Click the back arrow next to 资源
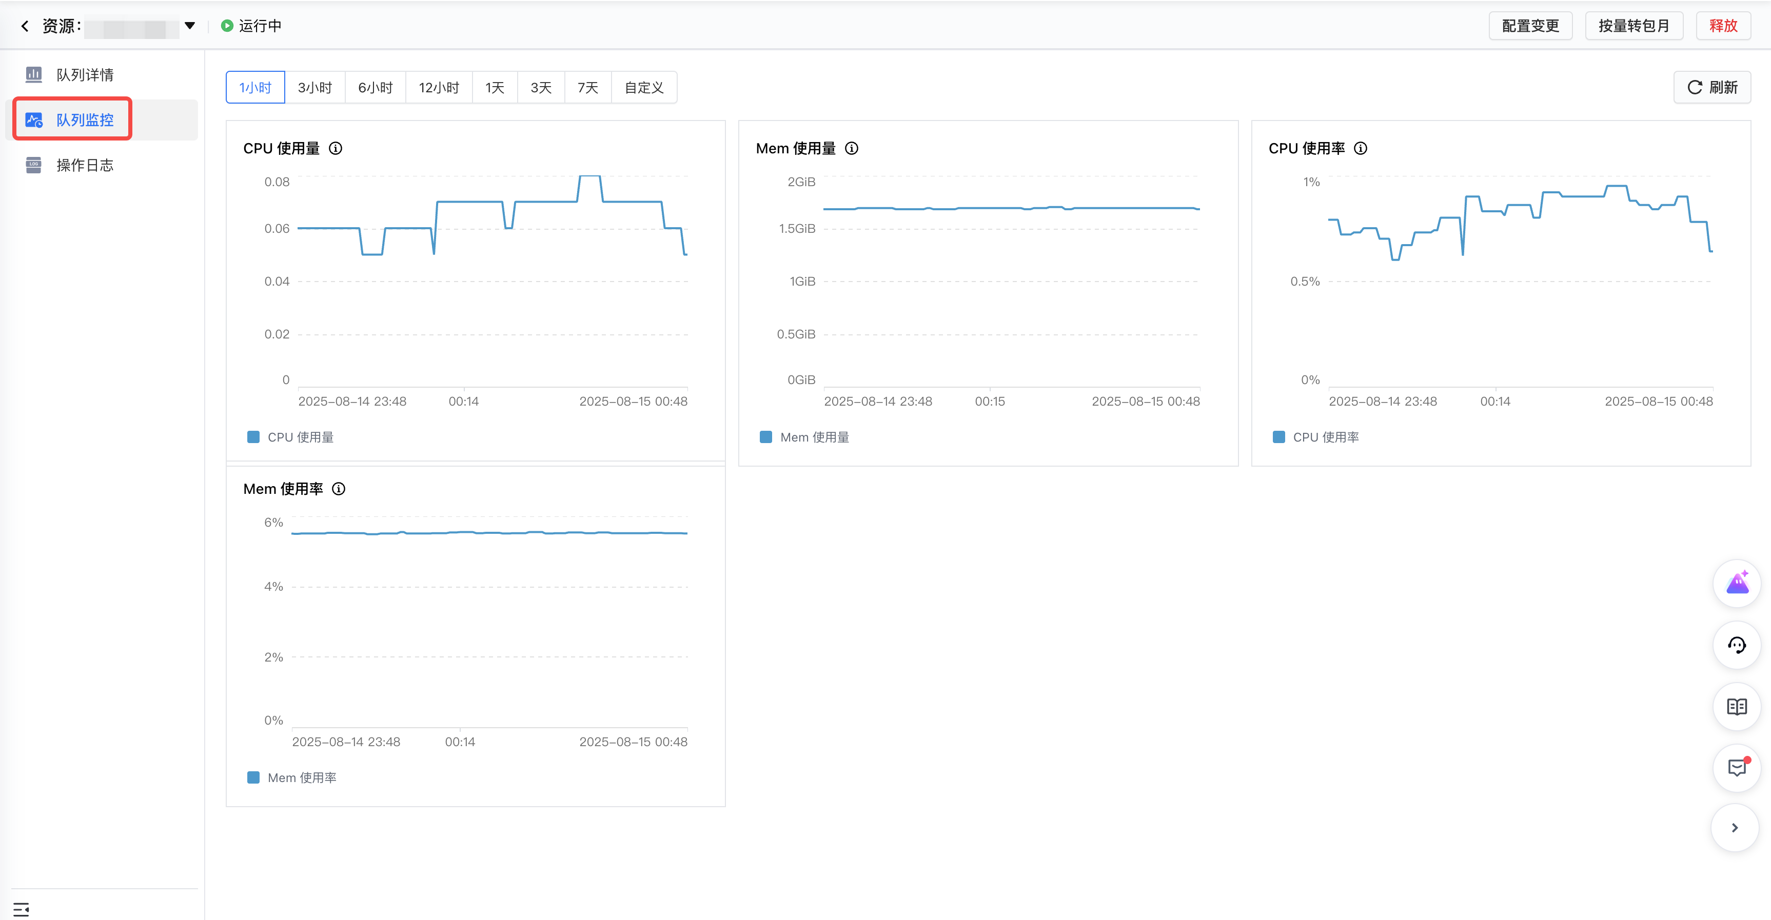Screen dimensions: 1771x920 coord(25,26)
